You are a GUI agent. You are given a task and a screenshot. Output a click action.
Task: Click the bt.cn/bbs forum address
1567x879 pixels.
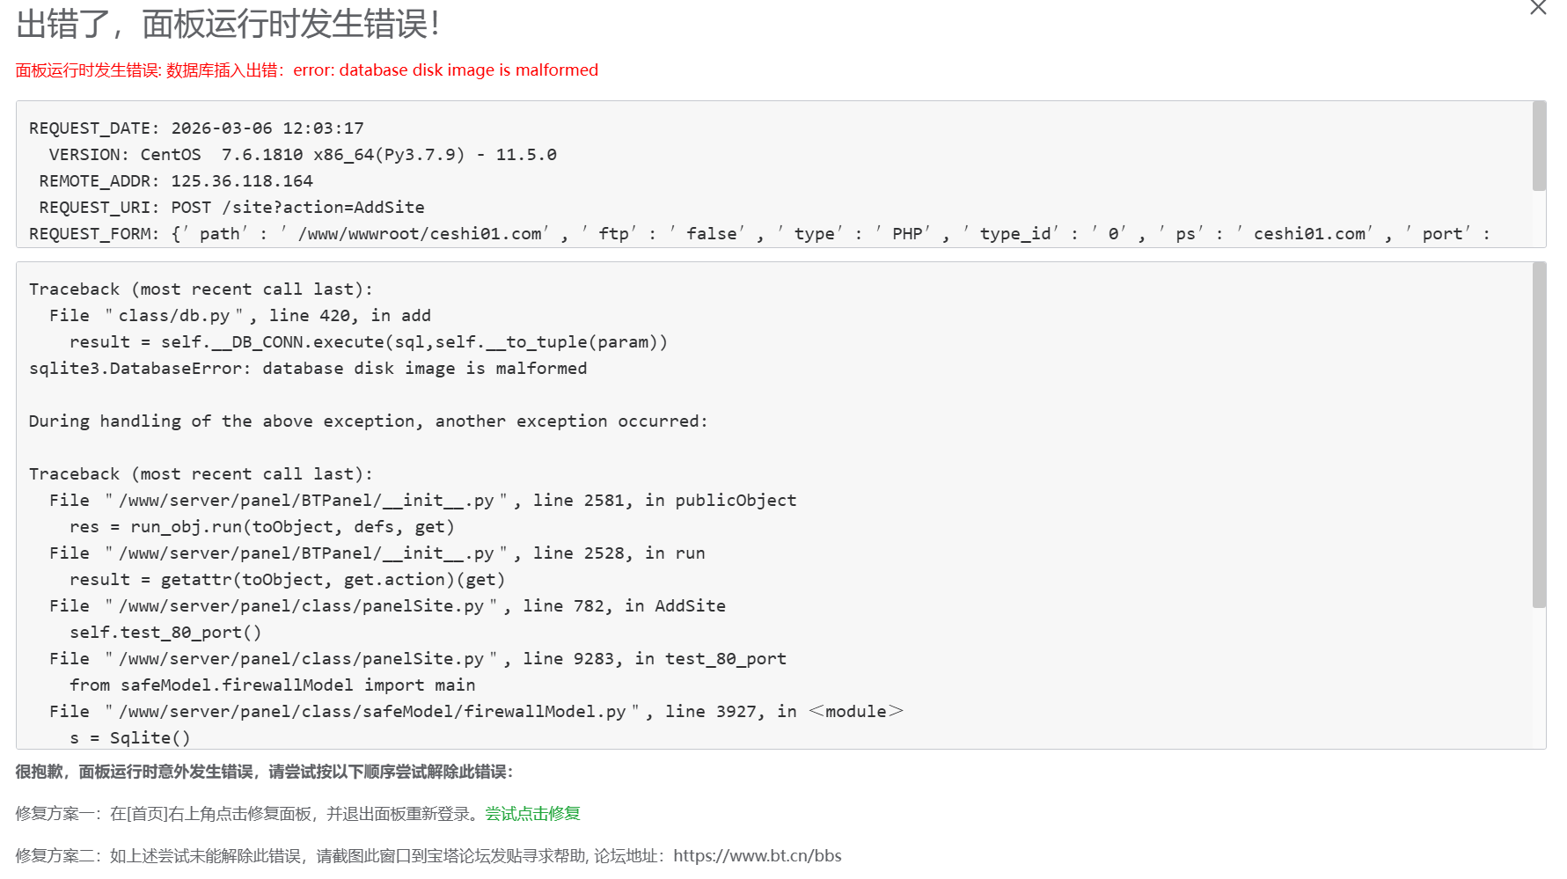757,855
